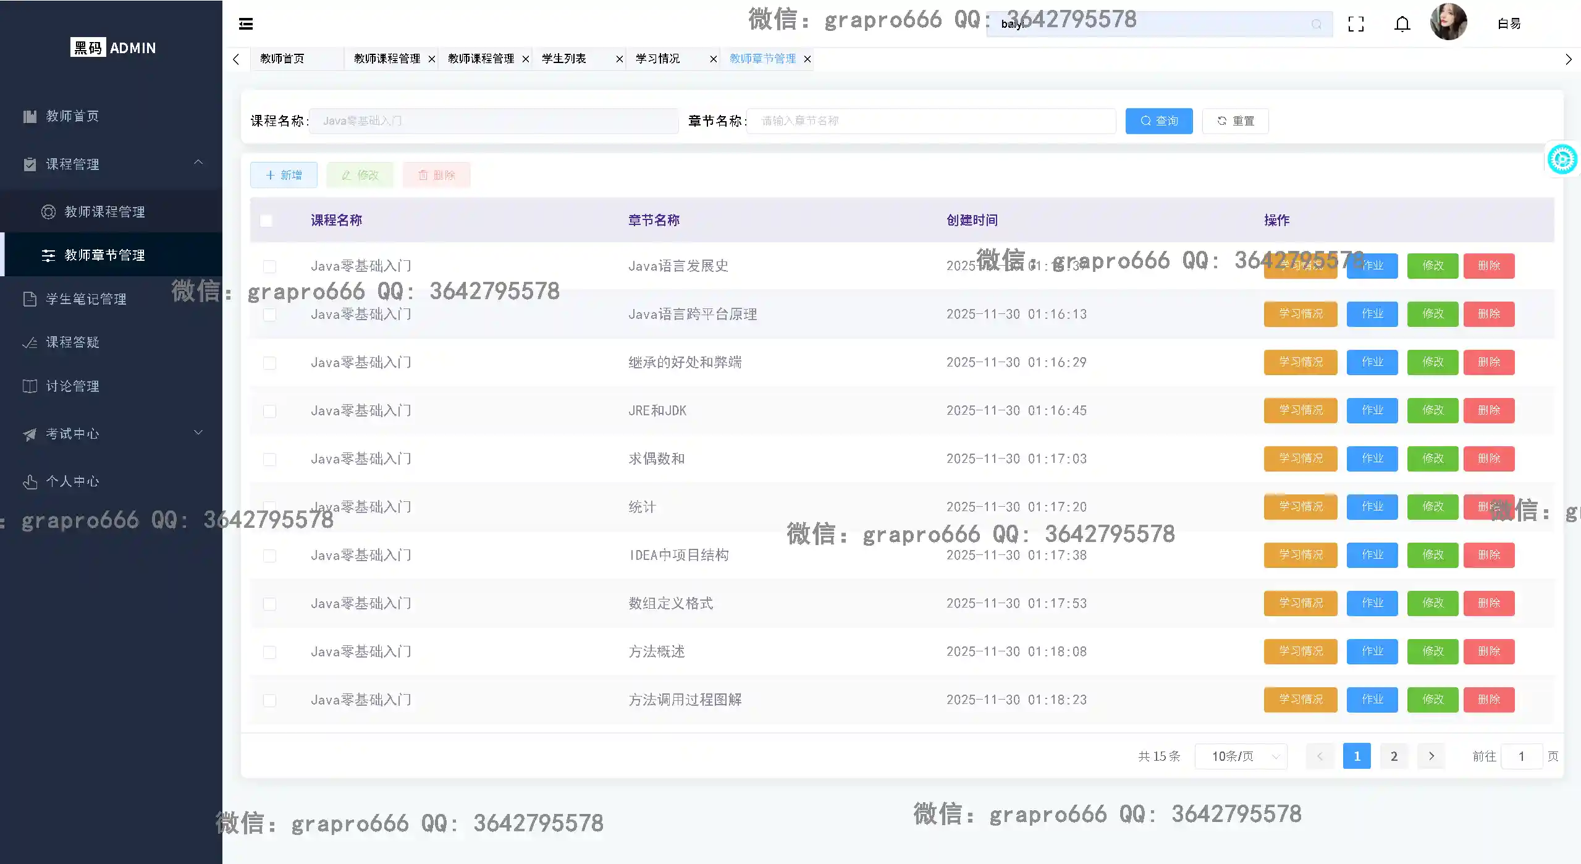Go to 个人中心 in the sidebar
The height and width of the screenshot is (864, 1581).
point(73,481)
